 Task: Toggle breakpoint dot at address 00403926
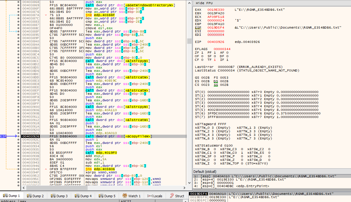18,136
